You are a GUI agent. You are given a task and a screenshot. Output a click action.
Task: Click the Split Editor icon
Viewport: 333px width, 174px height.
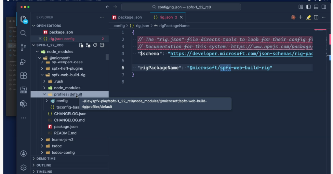316,17
